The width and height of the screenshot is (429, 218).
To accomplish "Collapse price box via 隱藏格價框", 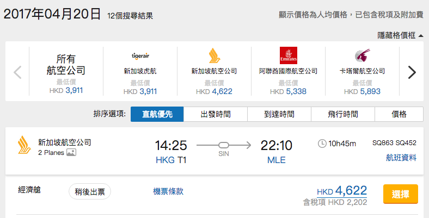I will (x=400, y=35).
